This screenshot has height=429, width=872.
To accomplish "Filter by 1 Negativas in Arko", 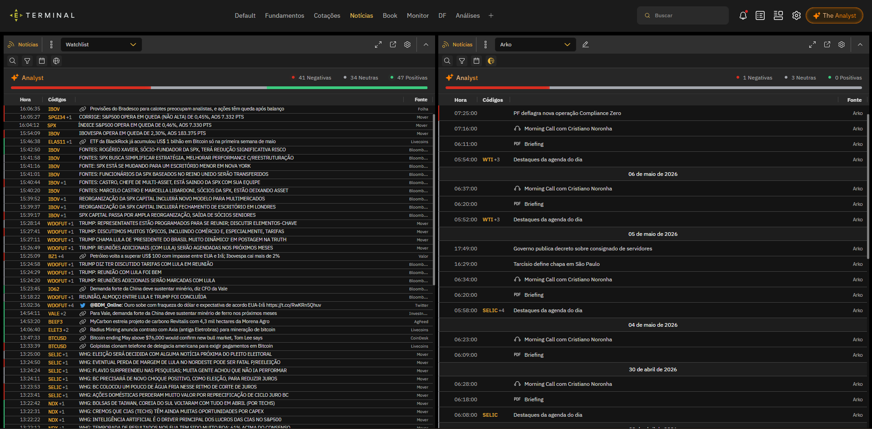I will click(754, 78).
